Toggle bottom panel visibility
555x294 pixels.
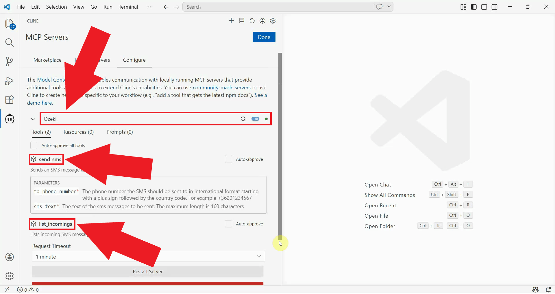[484, 7]
